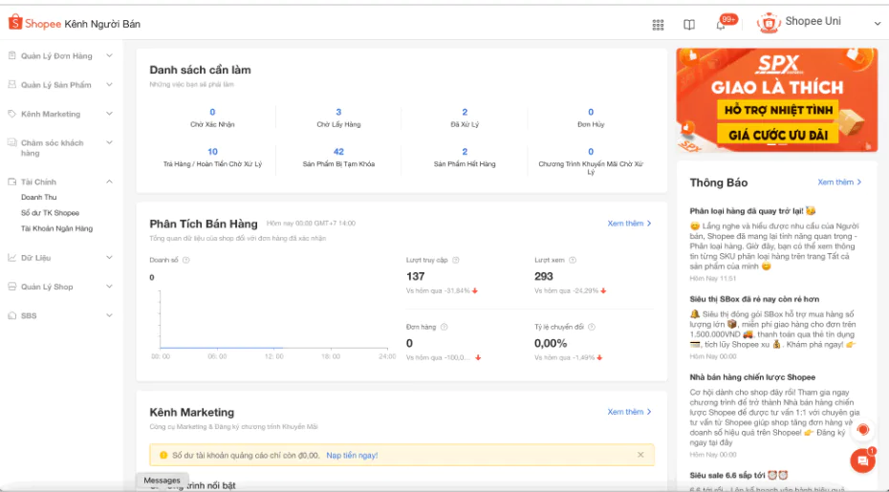Open the SPX Giao Là Thích banner
The width and height of the screenshot is (889, 492).
point(775,101)
